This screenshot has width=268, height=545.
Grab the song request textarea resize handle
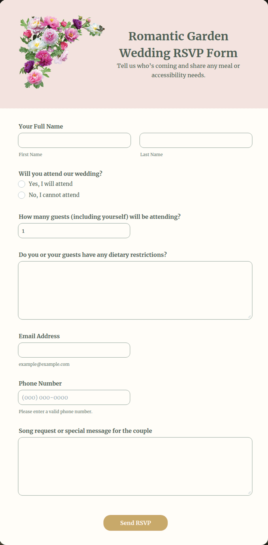tap(250, 493)
